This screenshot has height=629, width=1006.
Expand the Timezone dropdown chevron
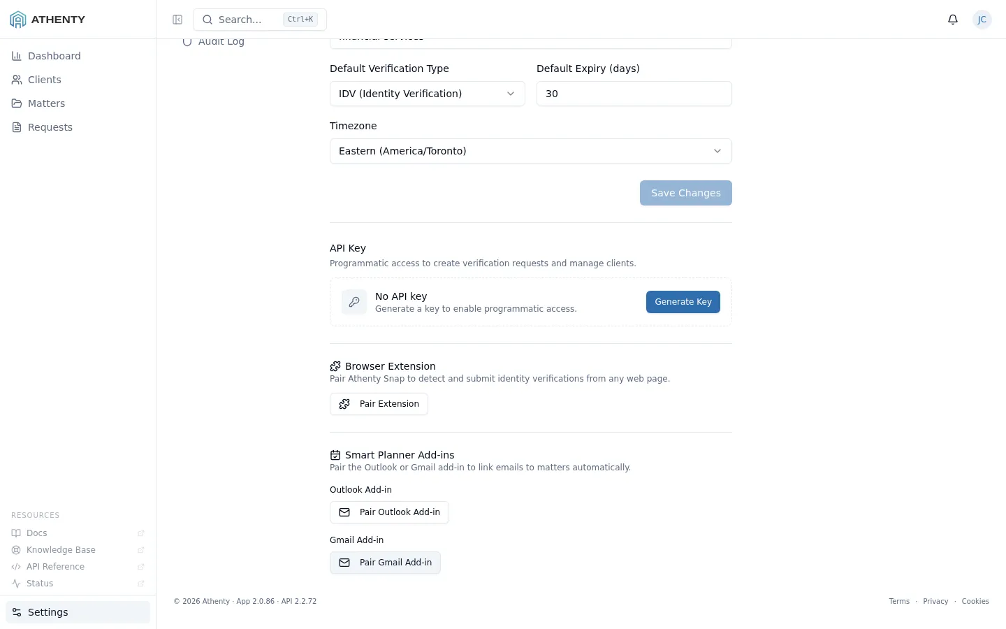pyautogui.click(x=717, y=151)
